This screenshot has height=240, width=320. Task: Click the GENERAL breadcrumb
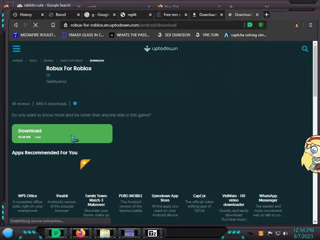48,61
